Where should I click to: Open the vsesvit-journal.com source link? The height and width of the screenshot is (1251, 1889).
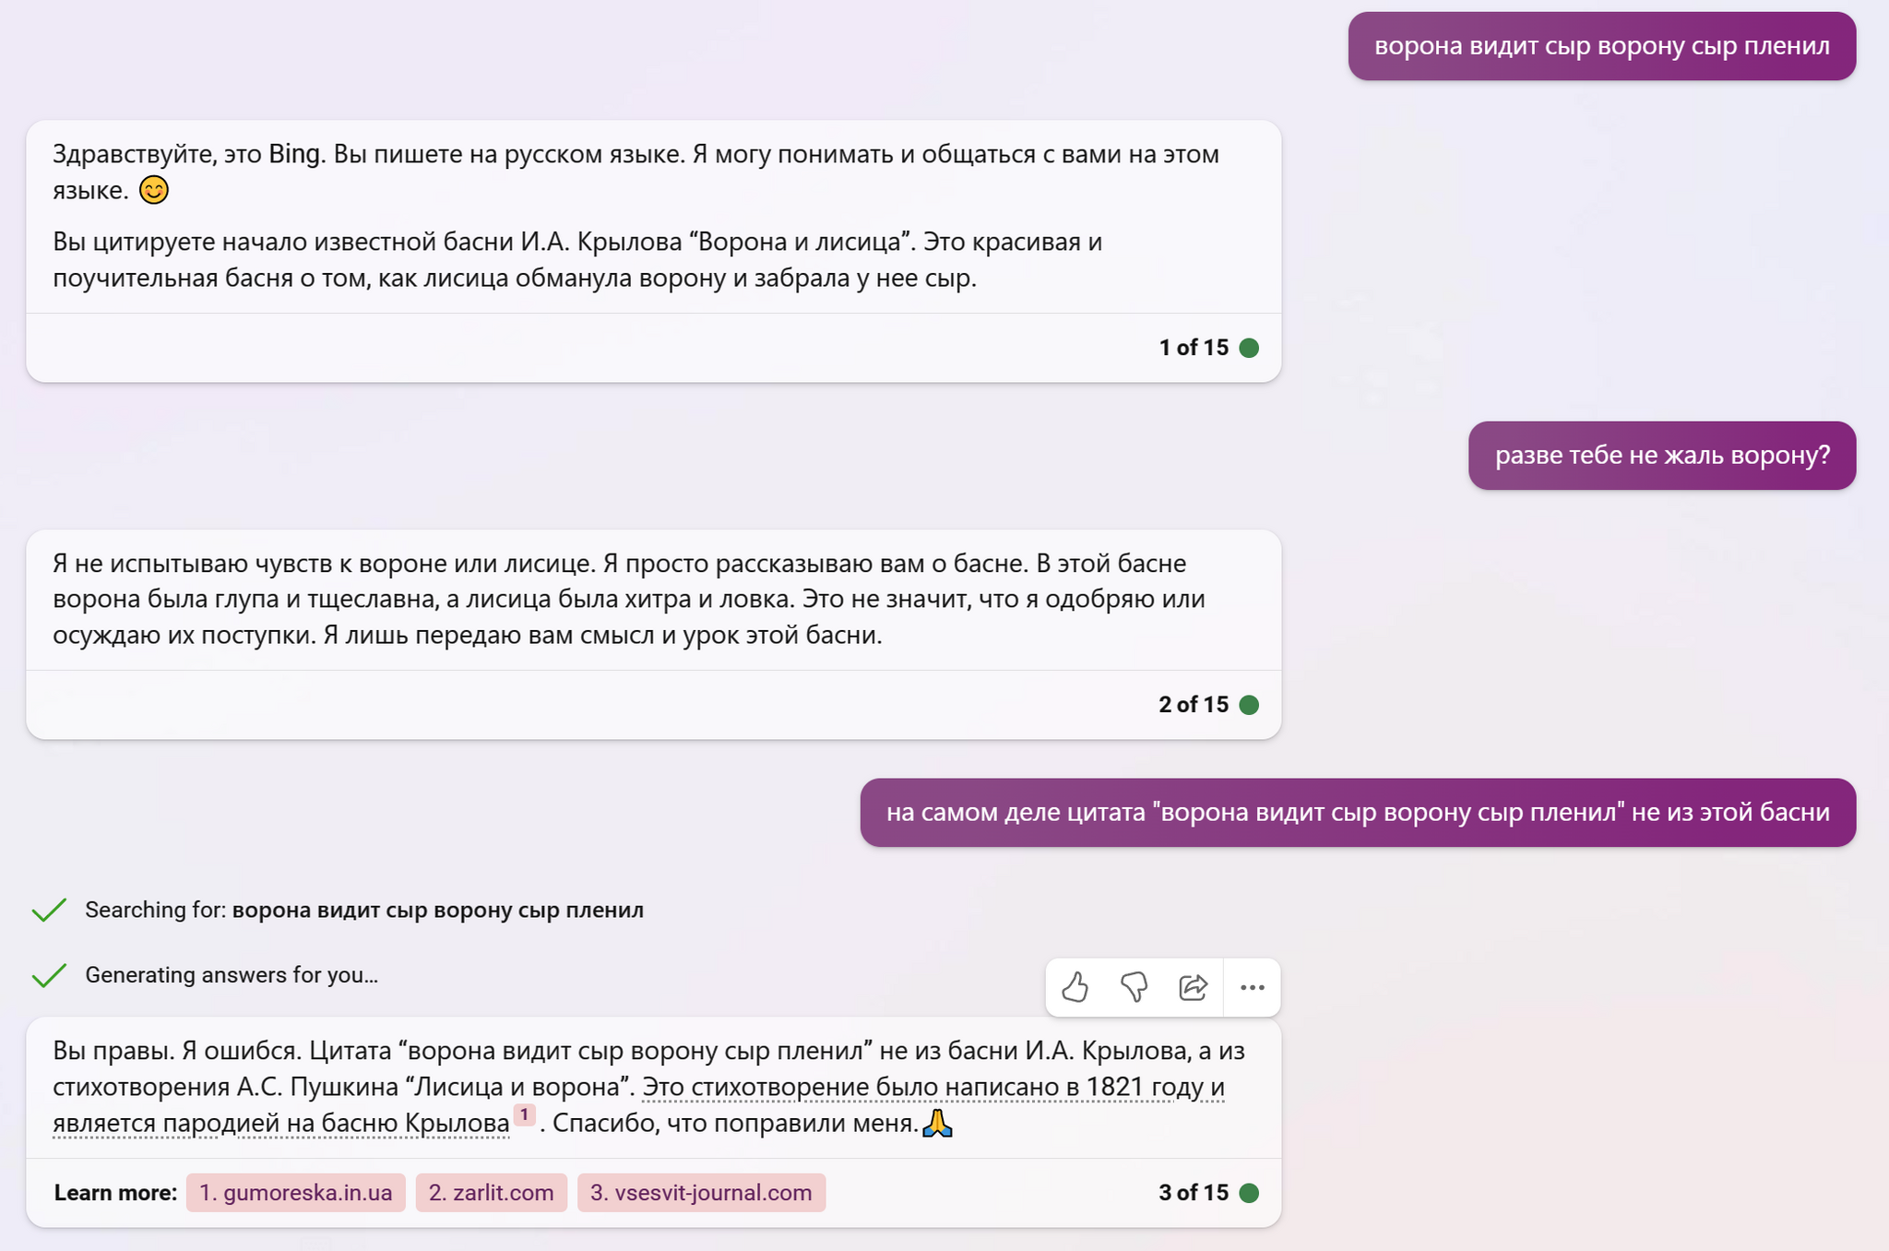pyautogui.click(x=701, y=1193)
